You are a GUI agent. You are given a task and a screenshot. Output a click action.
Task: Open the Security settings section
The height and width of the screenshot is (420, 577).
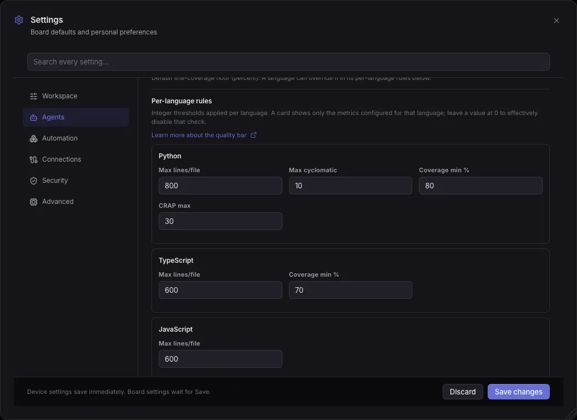tap(76, 181)
